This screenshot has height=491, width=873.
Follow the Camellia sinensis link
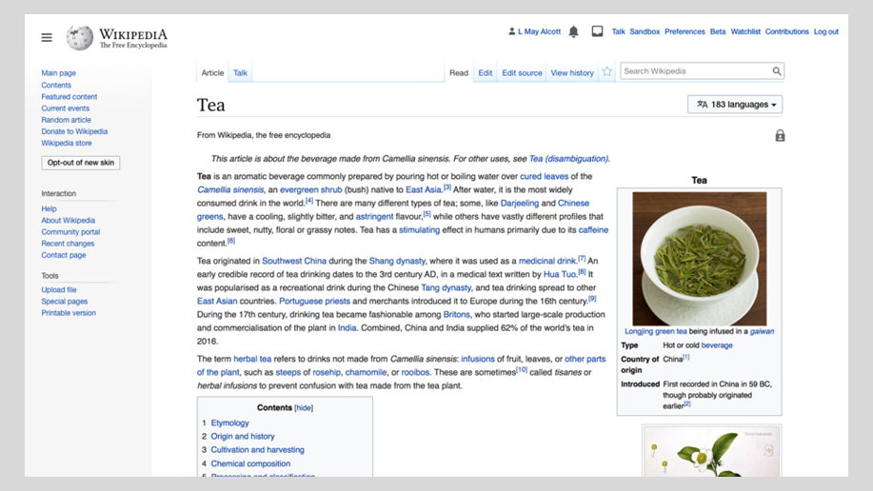230,189
